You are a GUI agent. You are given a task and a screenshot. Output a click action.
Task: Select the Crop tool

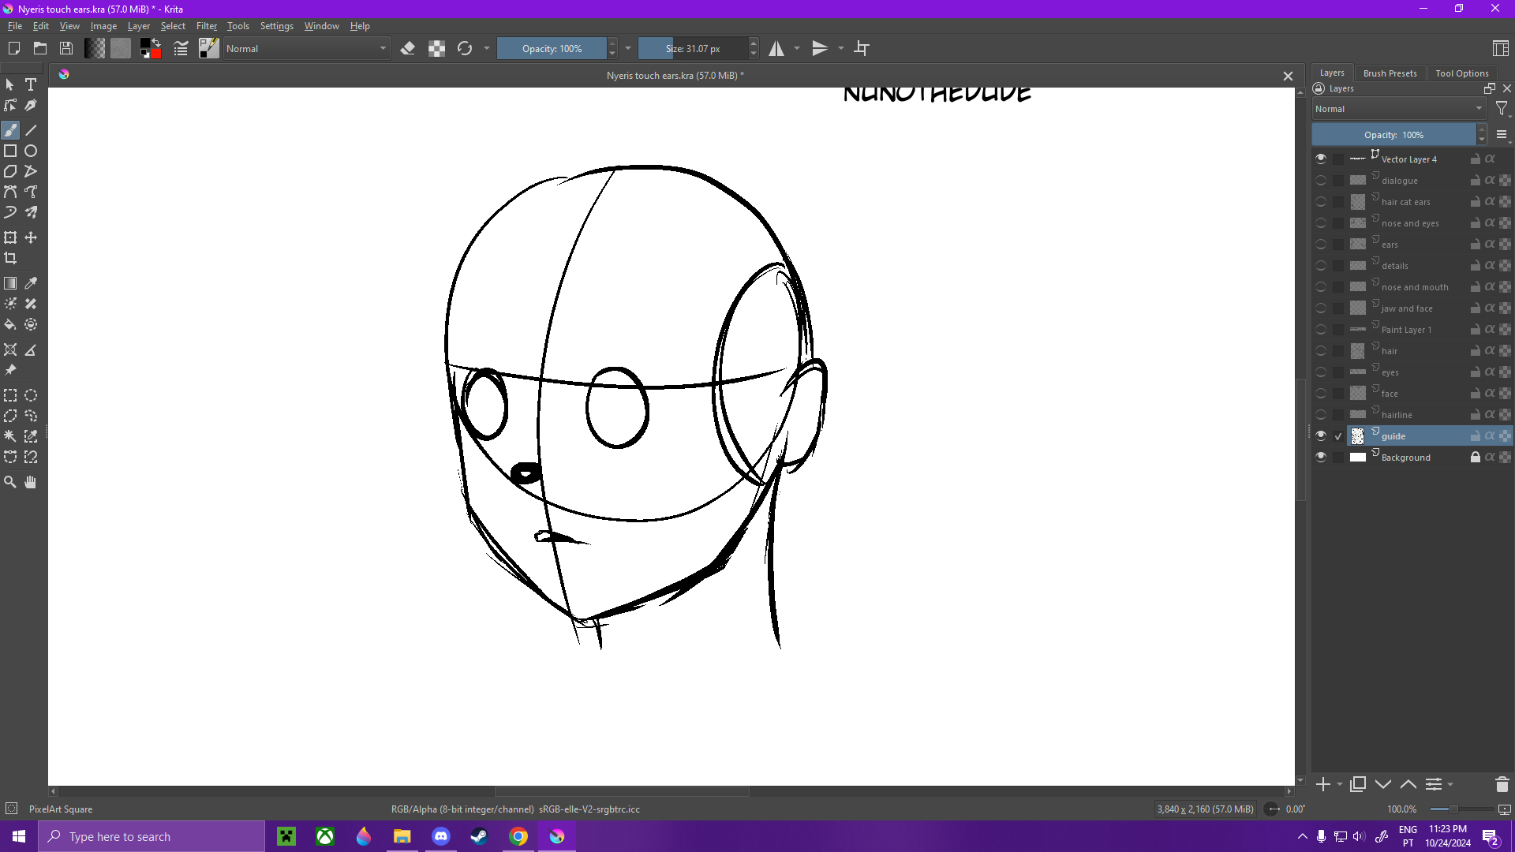pyautogui.click(x=10, y=258)
